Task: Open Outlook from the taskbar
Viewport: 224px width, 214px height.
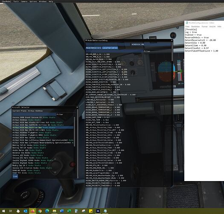Action: (x=26, y=211)
